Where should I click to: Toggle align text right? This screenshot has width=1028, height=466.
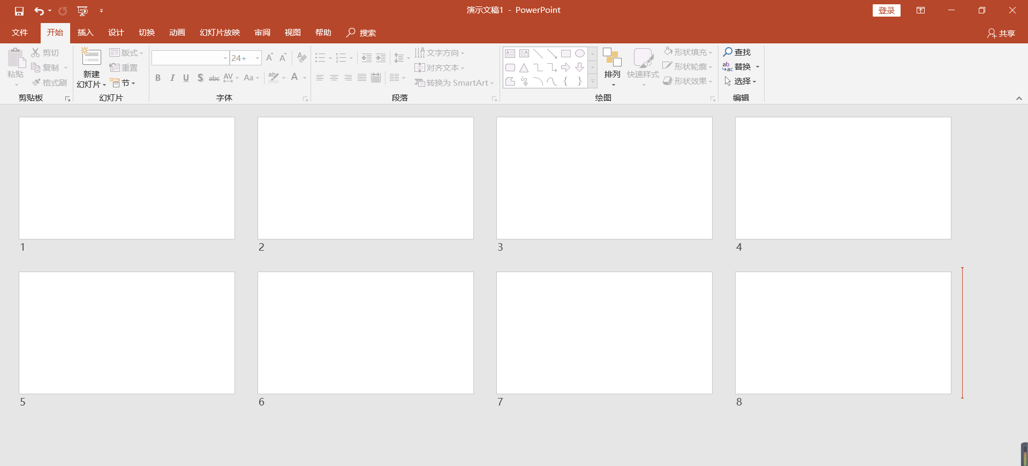click(348, 78)
